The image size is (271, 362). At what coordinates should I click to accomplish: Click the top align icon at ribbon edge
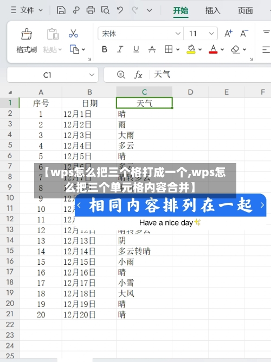pyautogui.click(x=267, y=33)
